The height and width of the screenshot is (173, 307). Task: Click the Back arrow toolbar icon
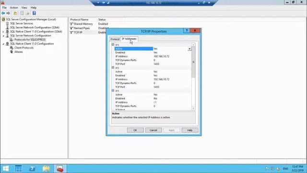tap(3, 13)
